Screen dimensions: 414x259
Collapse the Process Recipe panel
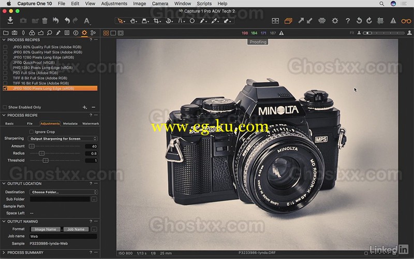point(4,115)
